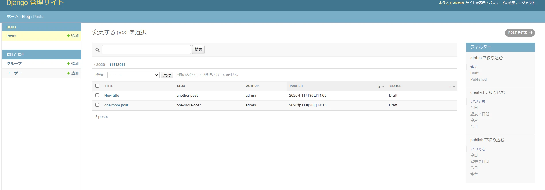Image resolution: width=545 pixels, height=190 pixels.
Task: Open ユーザー in the sidebar
Action: point(14,73)
